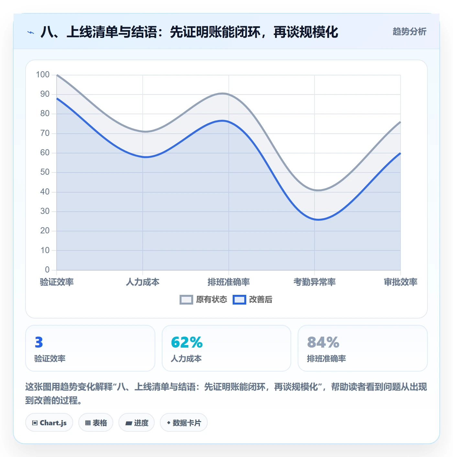453x457 pixels.
Task: Click the 趋势分析 label in header
Action: tap(409, 31)
